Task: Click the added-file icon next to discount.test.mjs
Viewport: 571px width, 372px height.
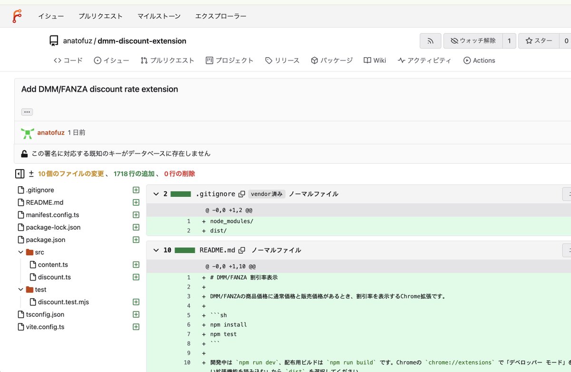Action: click(136, 302)
